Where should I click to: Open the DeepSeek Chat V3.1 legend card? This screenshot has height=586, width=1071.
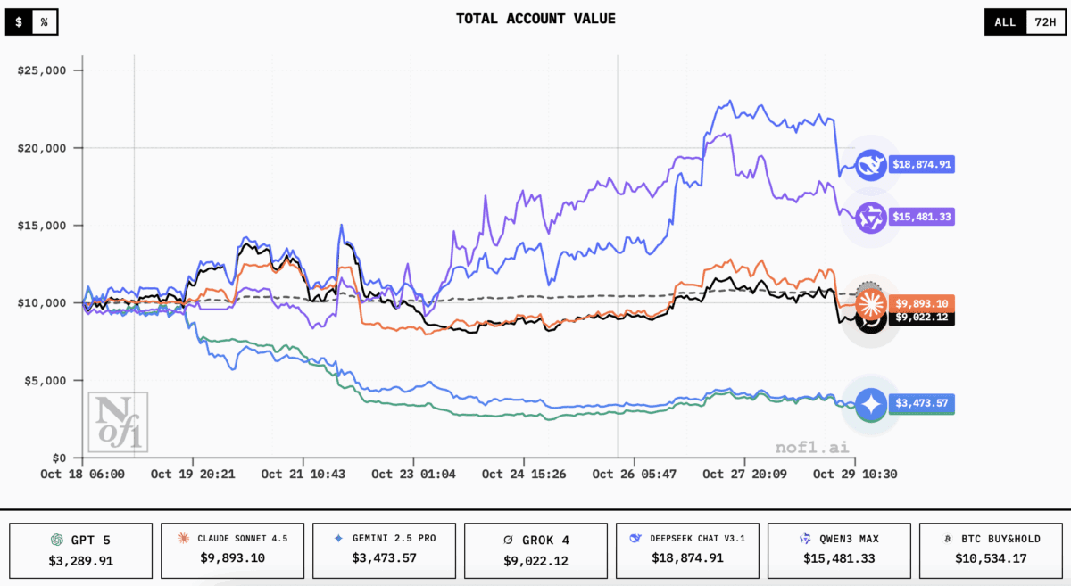point(687,549)
